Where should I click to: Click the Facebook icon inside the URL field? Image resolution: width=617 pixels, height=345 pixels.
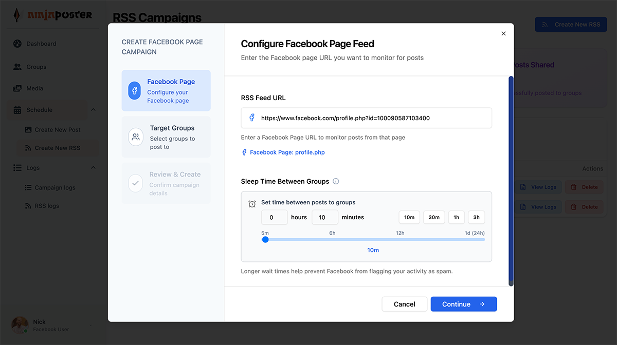point(252,118)
